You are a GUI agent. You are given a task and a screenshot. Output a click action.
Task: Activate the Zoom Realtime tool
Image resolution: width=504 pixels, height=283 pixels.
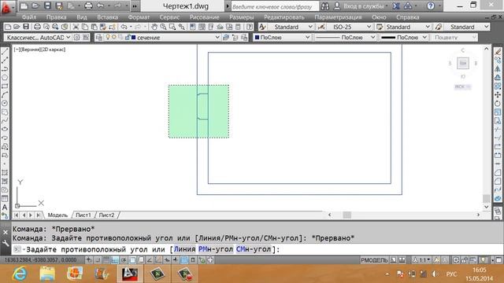[x=163, y=27]
